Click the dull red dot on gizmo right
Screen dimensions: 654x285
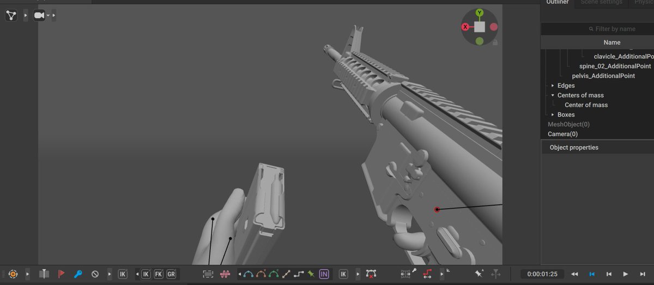494,27
